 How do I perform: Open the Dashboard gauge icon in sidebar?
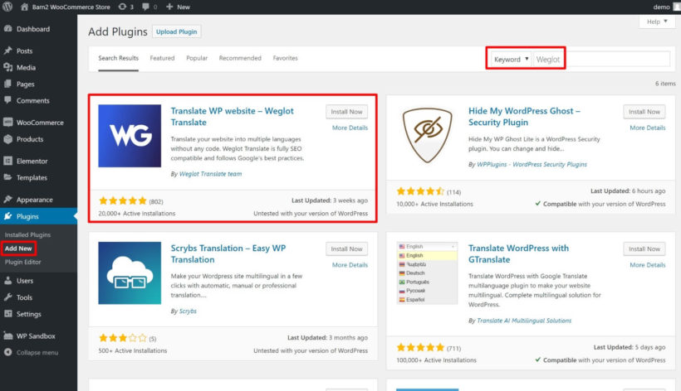[7, 28]
